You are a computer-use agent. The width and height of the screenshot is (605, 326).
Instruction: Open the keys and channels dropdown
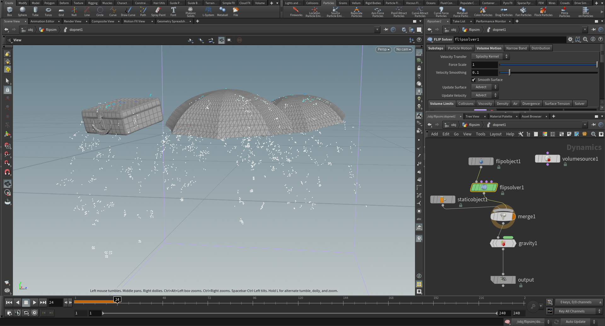(x=579, y=302)
